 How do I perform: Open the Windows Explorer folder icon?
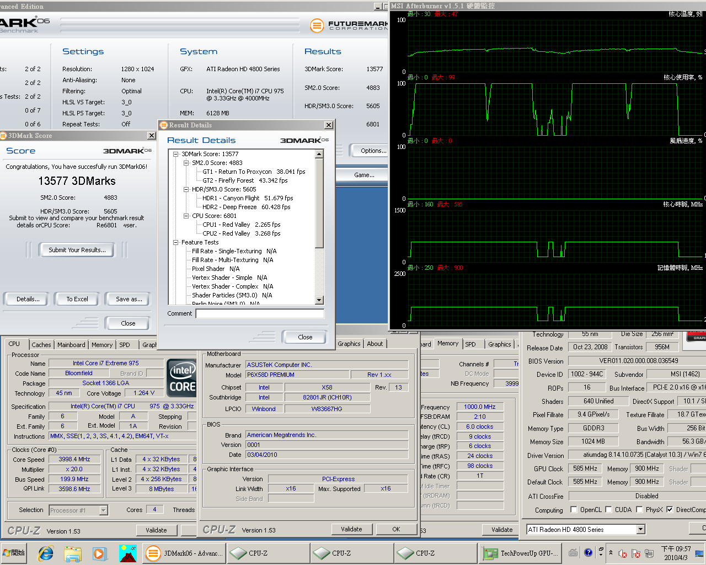click(x=72, y=553)
